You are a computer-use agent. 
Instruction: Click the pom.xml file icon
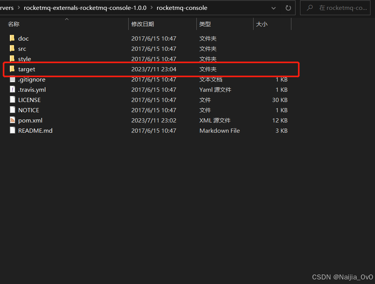coord(12,120)
